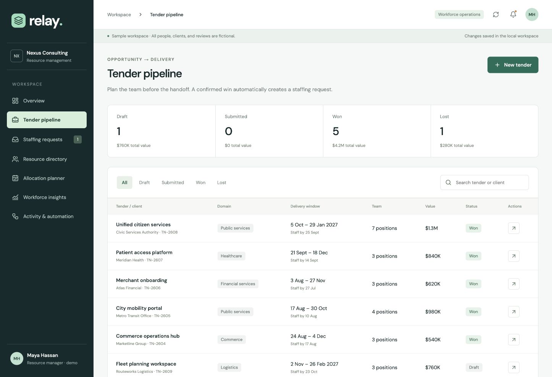Open the Merchant onboarding row arrow
552x377 pixels.
pos(513,284)
